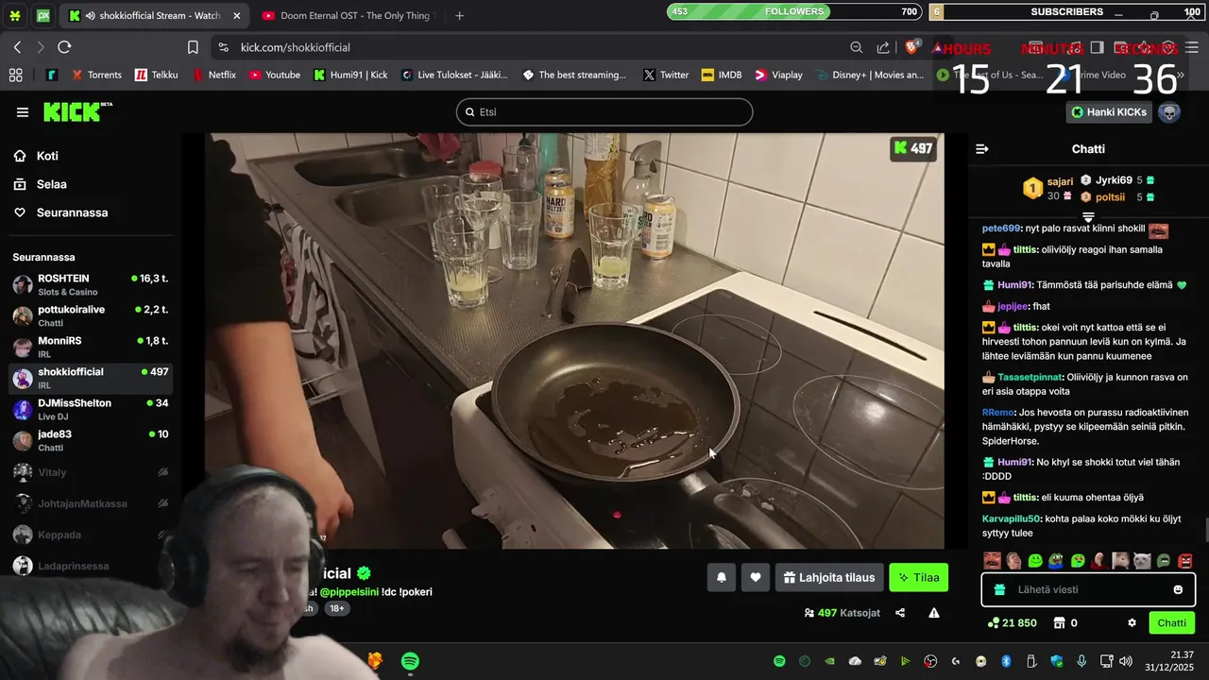This screenshot has width=1209, height=680.
Task: Open a new browser tab
Action: coord(459,16)
